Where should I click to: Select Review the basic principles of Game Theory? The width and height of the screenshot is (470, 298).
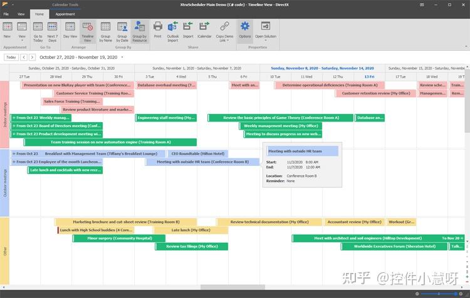(281, 118)
